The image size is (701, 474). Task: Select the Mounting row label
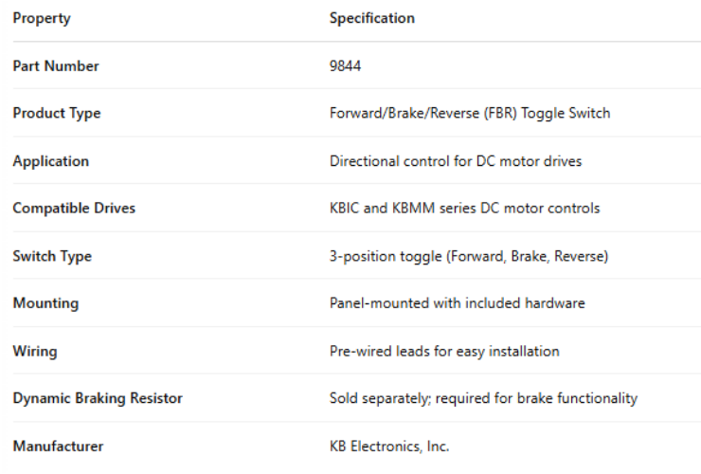[x=45, y=303]
